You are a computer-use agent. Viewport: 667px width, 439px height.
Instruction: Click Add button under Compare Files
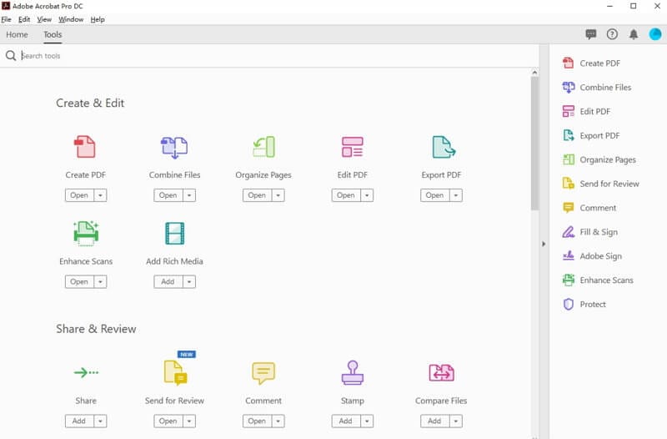click(x=435, y=421)
